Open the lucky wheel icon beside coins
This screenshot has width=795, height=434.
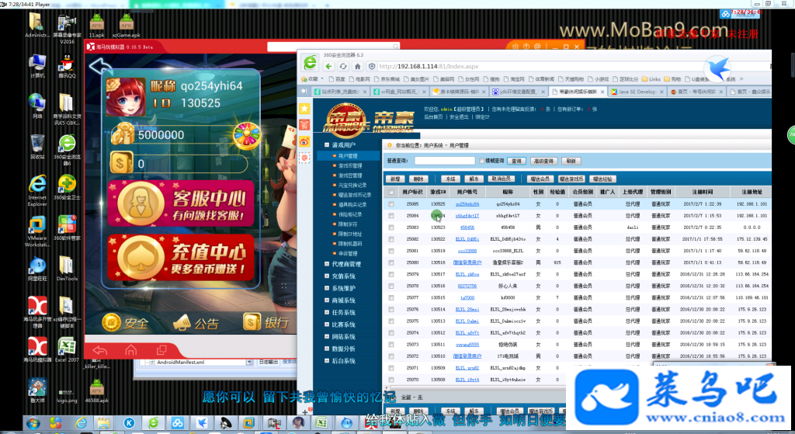click(246, 134)
